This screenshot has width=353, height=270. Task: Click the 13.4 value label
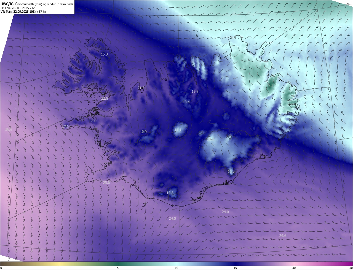click(x=186, y=102)
